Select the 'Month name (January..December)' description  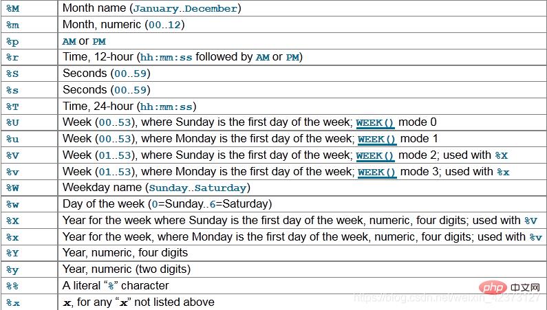[x=151, y=9]
